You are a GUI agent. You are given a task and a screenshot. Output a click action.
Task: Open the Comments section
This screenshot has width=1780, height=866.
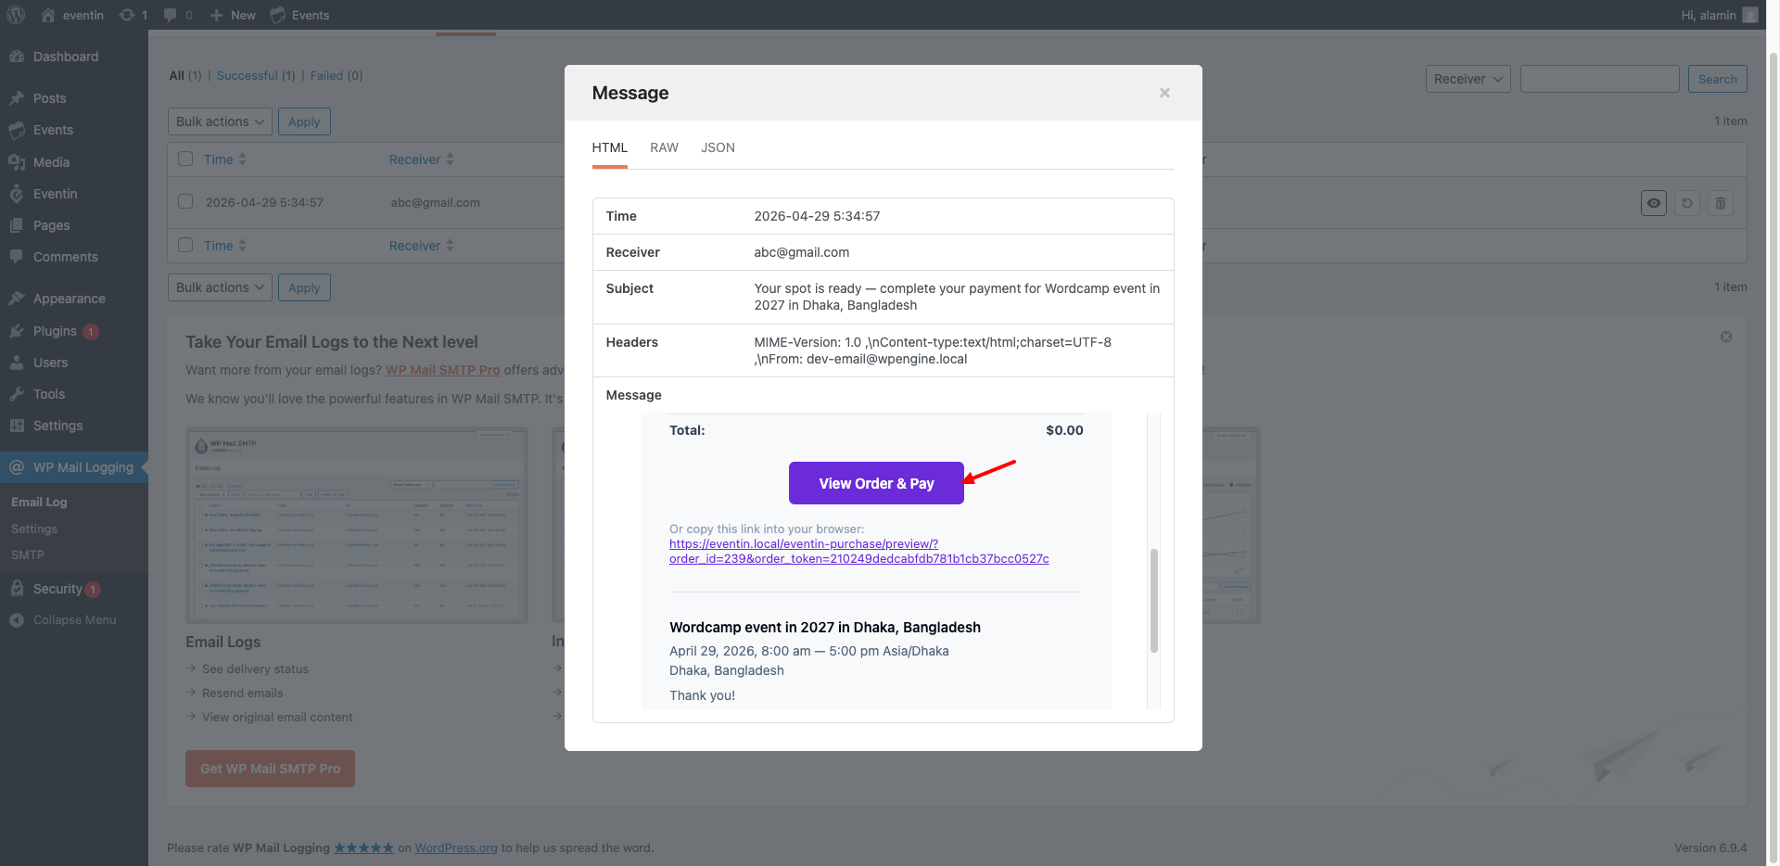65,257
